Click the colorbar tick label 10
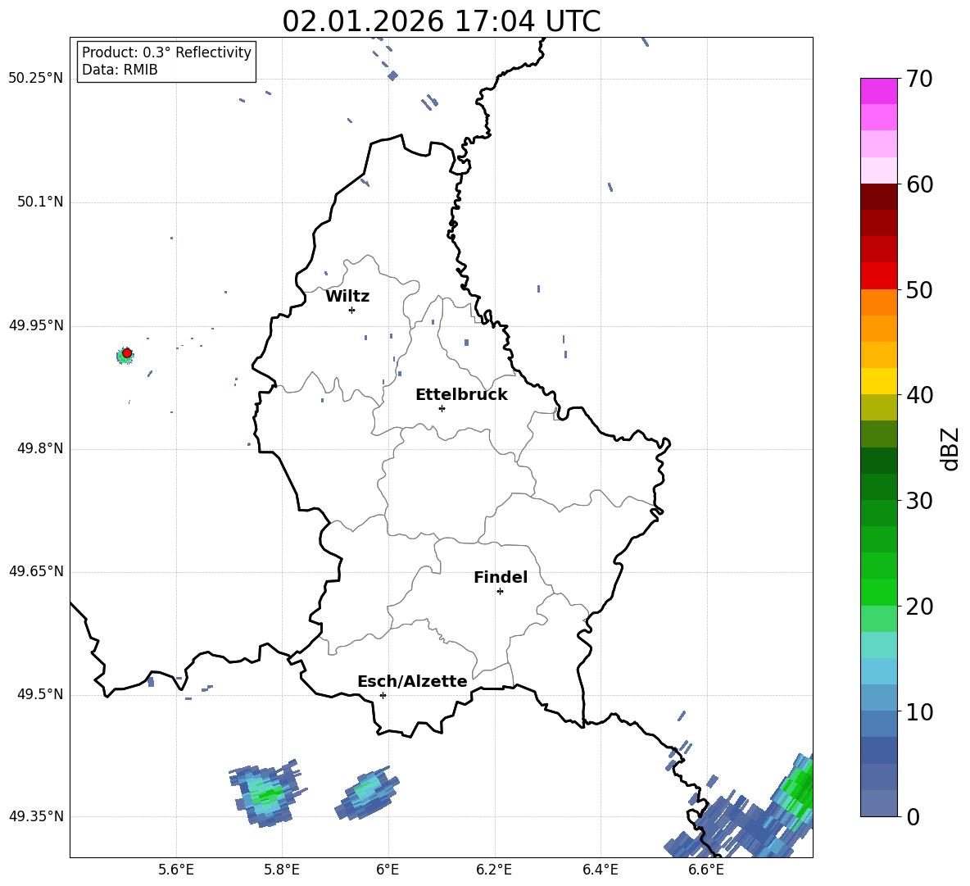Screen dimensions: 970x886 point(919,711)
